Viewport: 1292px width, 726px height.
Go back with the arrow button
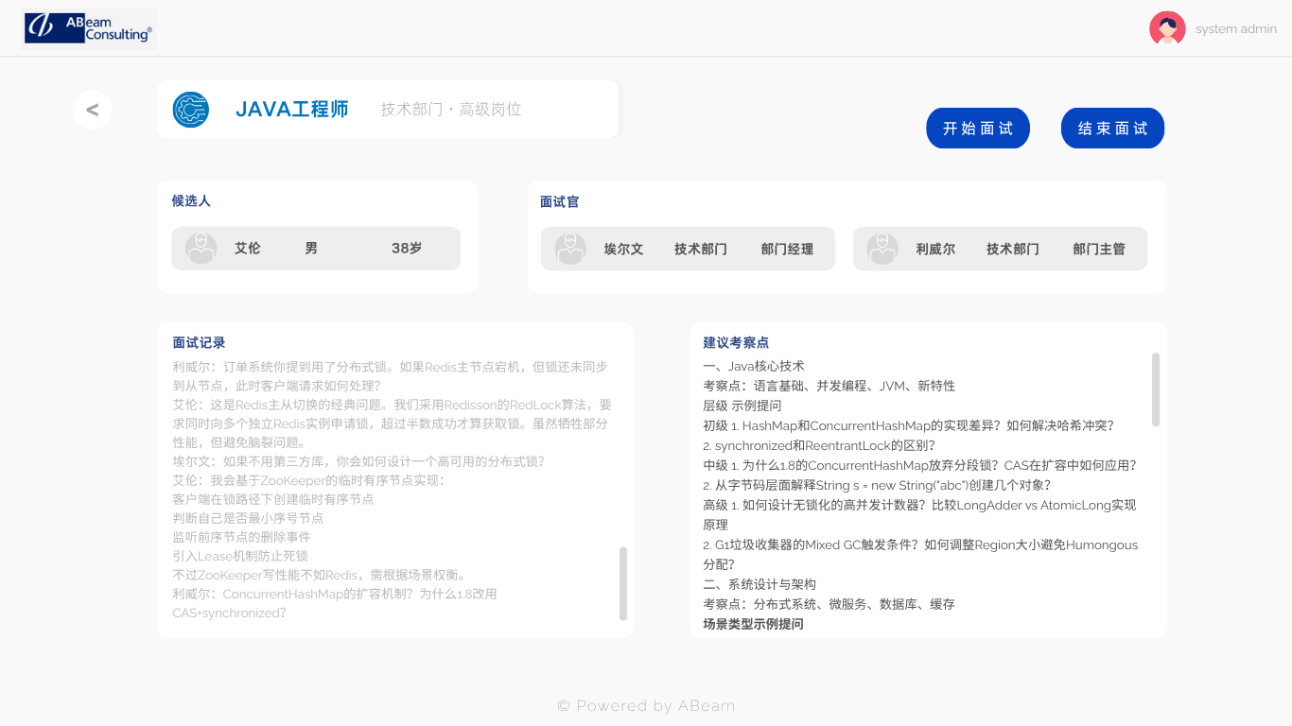(x=93, y=110)
